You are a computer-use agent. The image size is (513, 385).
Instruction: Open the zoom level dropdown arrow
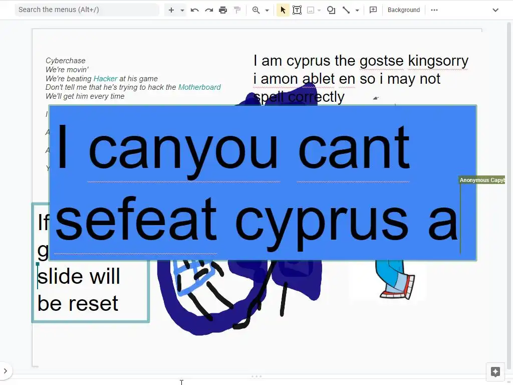267,11
